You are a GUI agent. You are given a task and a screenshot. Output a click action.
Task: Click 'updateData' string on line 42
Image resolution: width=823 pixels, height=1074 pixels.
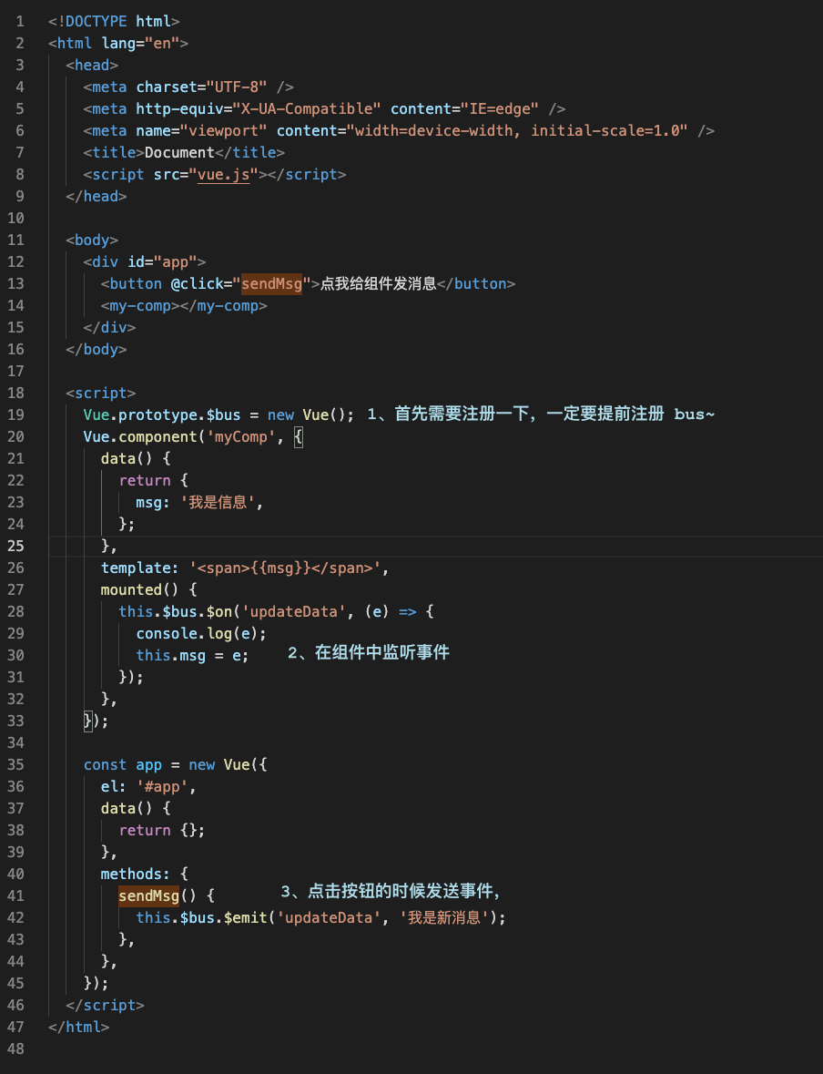pyautogui.click(x=329, y=918)
